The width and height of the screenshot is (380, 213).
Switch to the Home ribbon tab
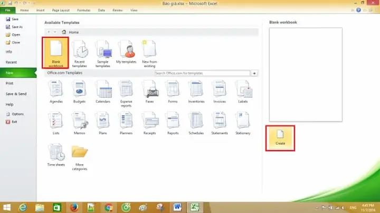(x=24, y=10)
